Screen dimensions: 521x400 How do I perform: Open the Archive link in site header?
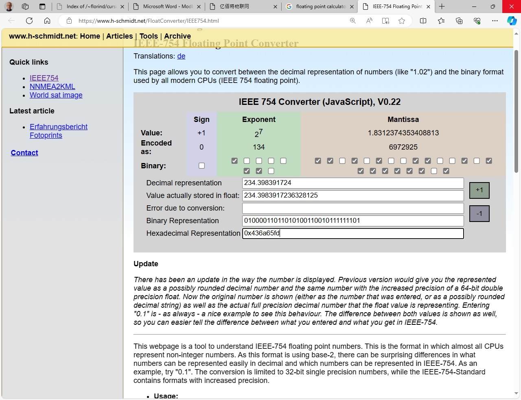click(177, 36)
